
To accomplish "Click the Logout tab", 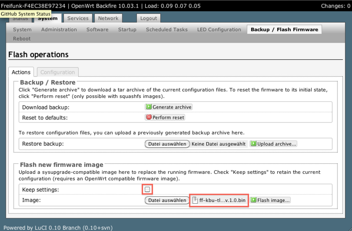I will 148,18.
